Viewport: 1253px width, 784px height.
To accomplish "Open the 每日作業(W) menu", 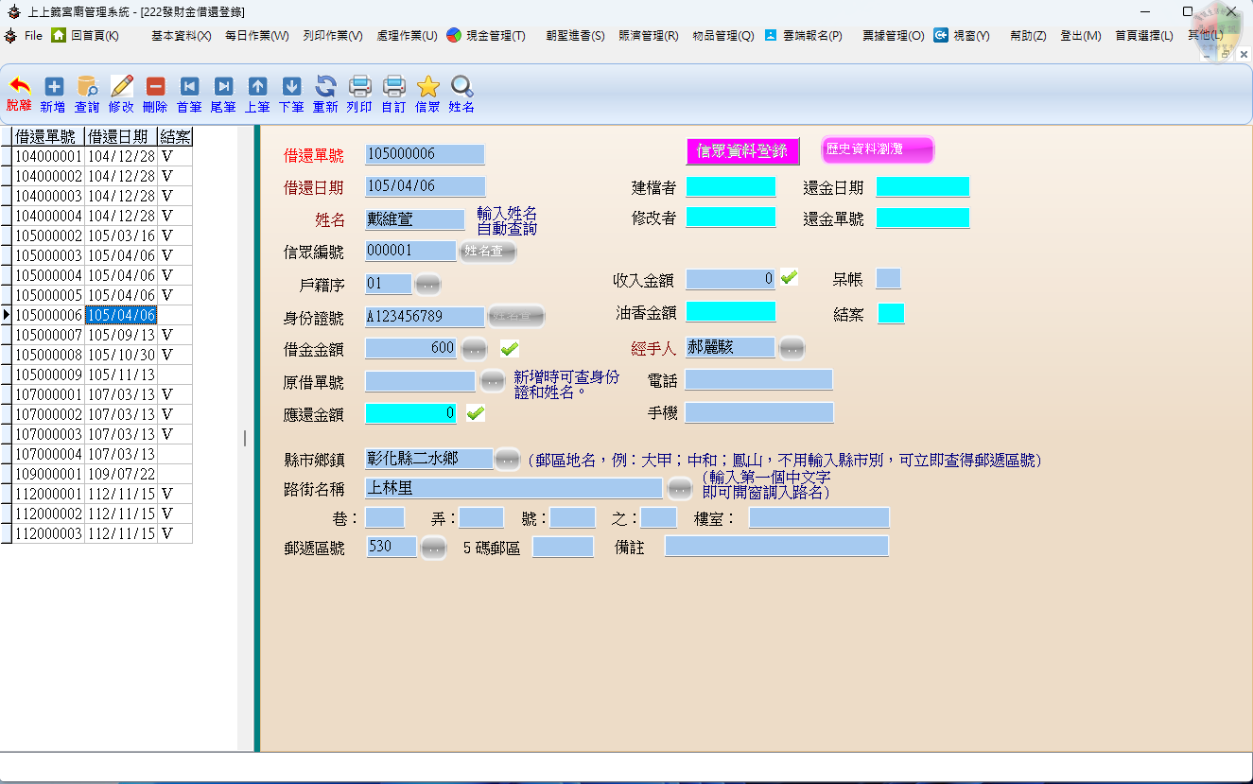I will click(256, 35).
